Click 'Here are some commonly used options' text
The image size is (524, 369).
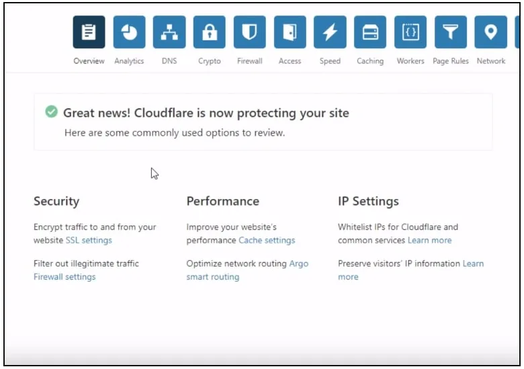(175, 133)
